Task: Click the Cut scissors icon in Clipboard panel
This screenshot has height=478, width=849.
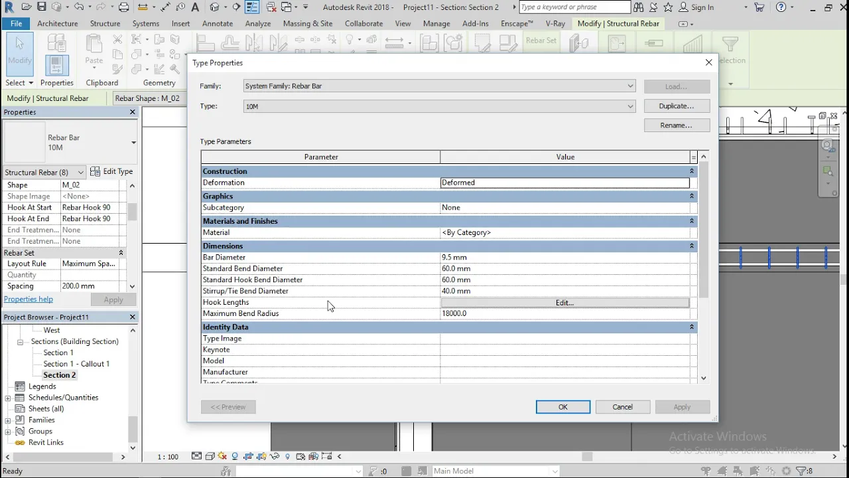Action: point(117,40)
